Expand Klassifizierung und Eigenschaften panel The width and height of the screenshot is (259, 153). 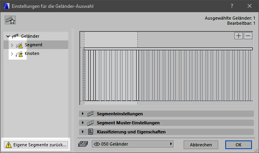(83, 132)
